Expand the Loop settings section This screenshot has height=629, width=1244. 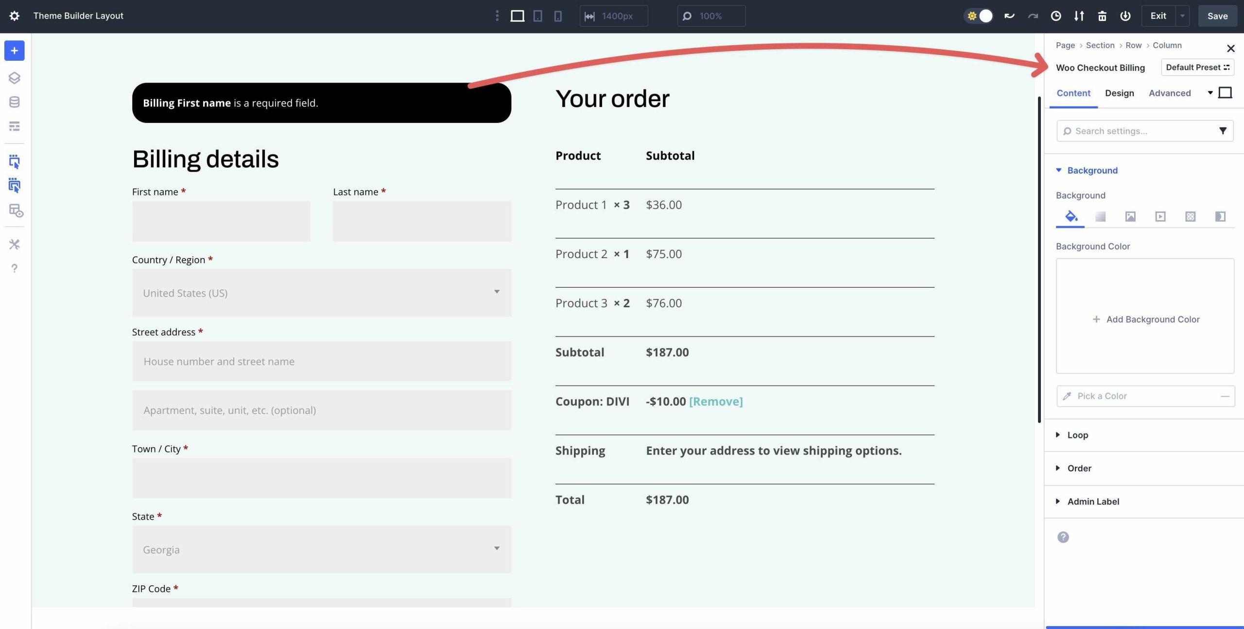click(x=1078, y=435)
